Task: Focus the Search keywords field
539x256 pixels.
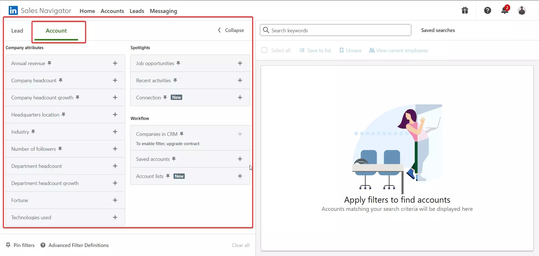Action: pos(335,30)
